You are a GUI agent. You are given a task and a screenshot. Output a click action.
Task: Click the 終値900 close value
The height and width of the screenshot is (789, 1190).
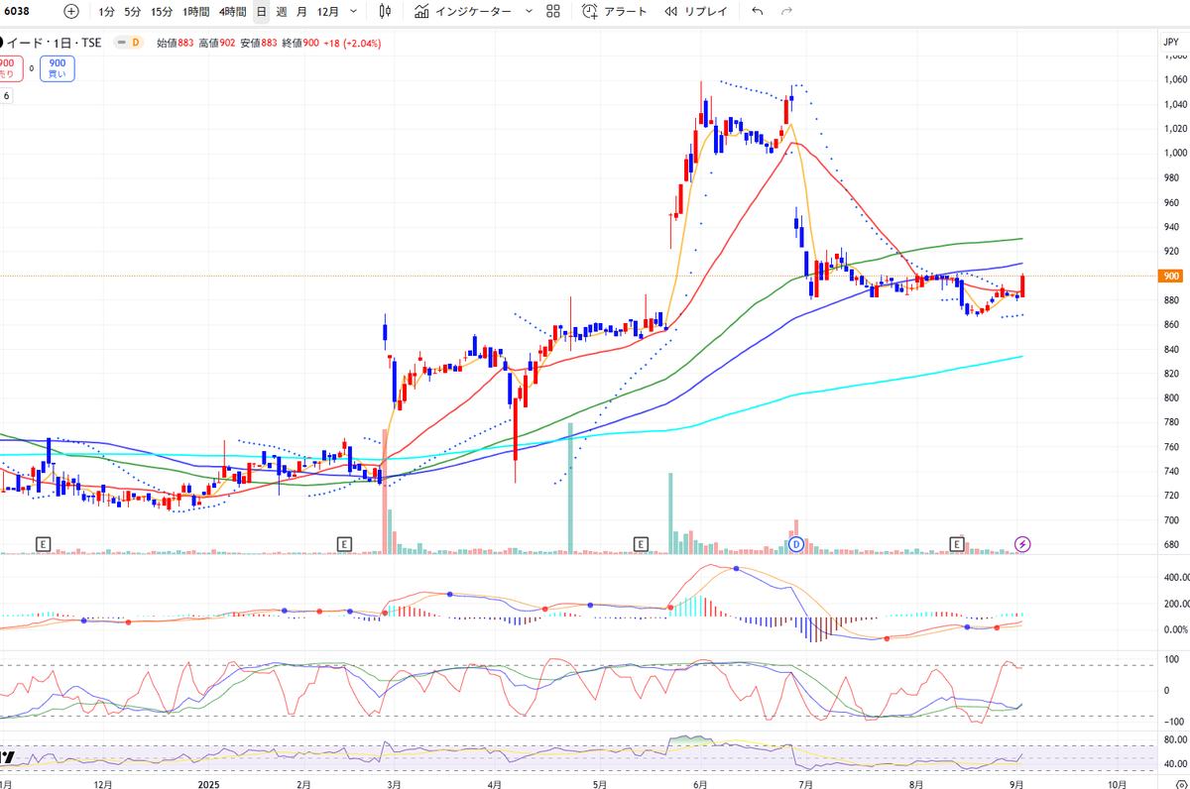pyautogui.click(x=300, y=43)
